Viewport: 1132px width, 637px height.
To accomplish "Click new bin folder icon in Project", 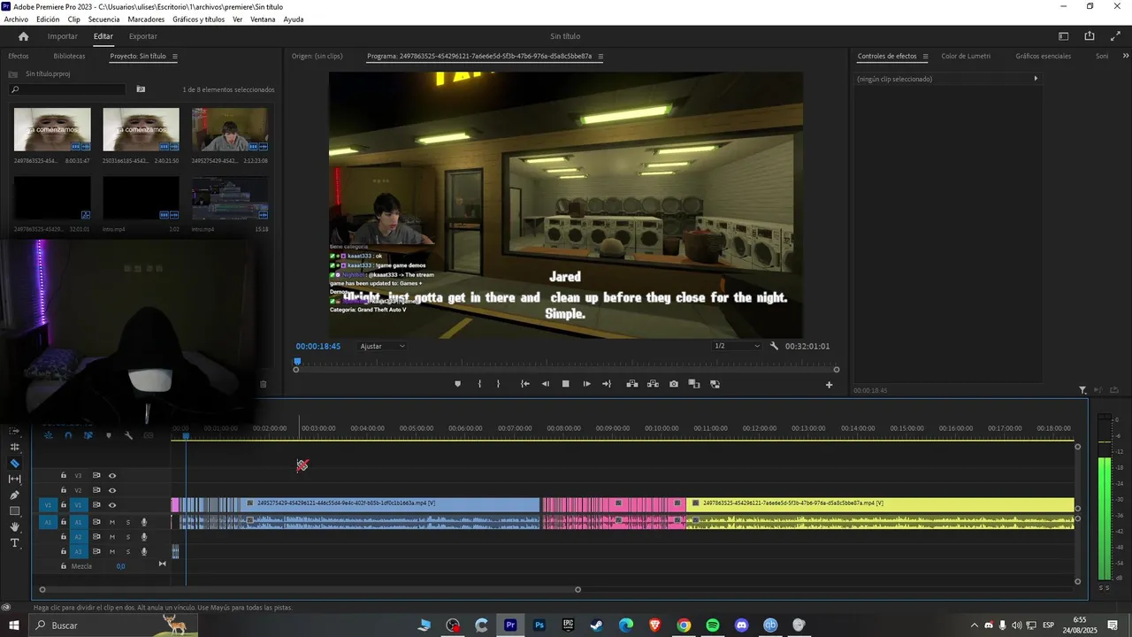I will pos(141,89).
